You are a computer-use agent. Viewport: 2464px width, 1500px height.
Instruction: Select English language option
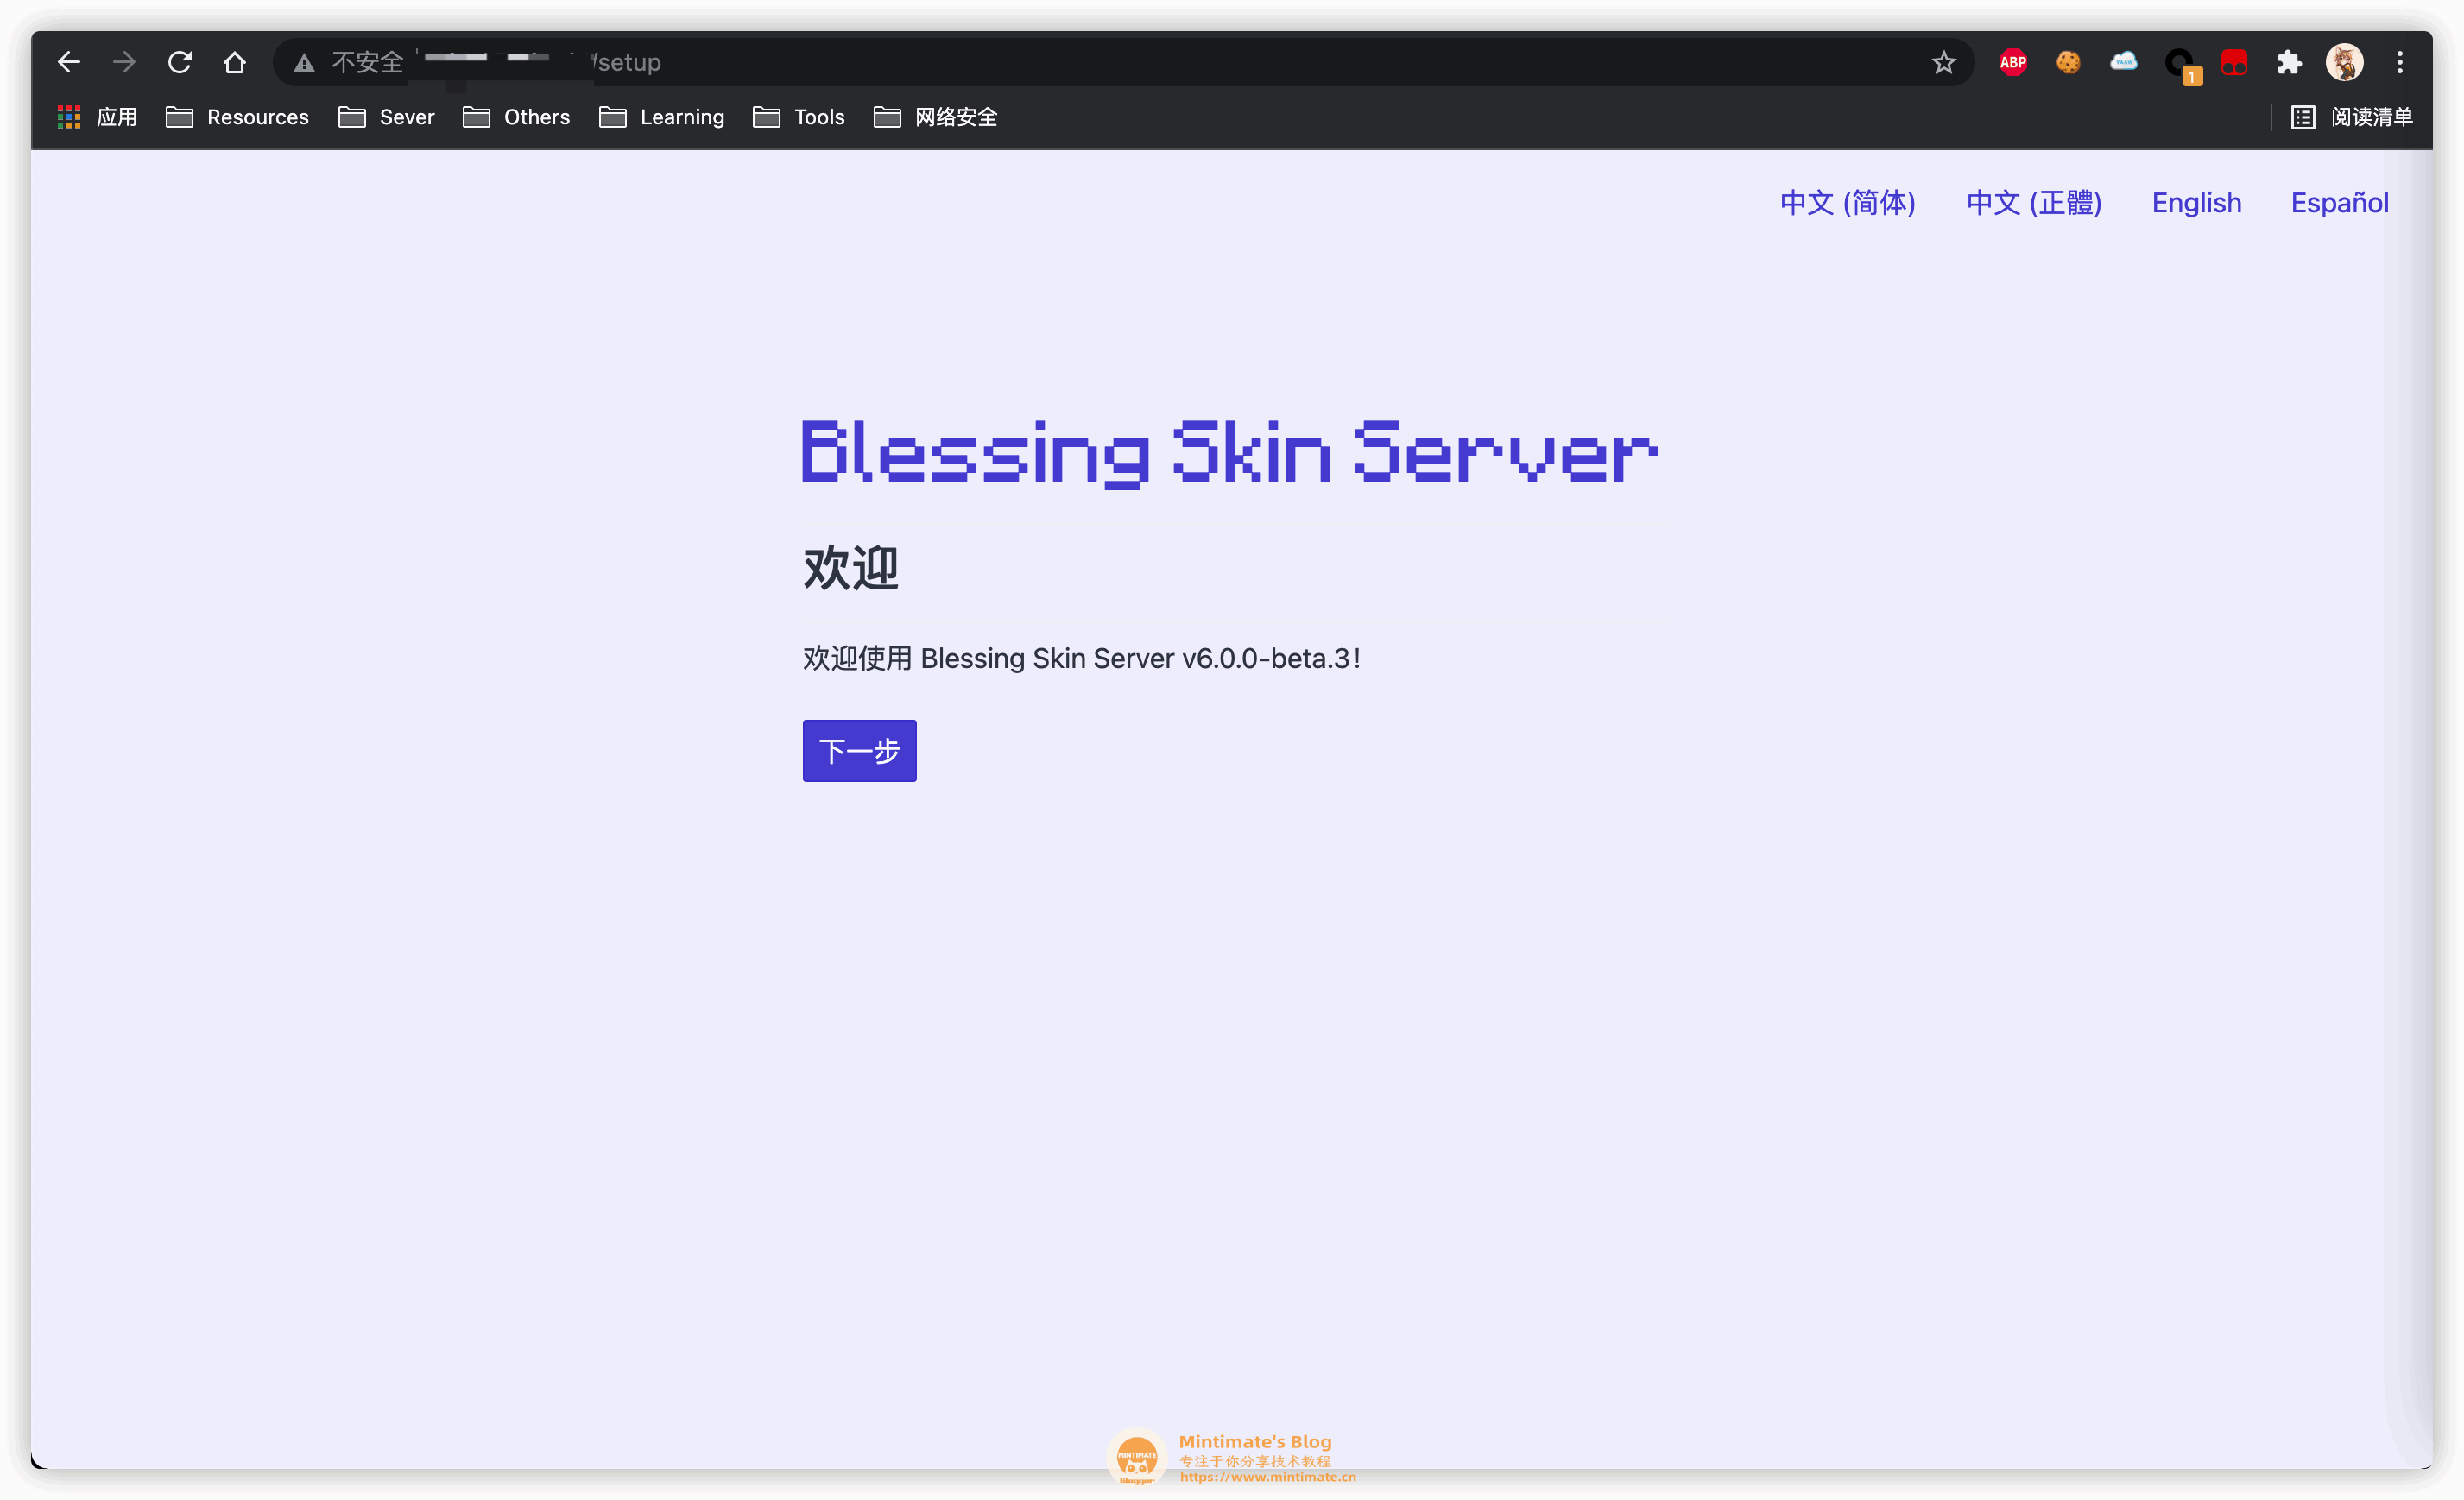[x=2196, y=202]
